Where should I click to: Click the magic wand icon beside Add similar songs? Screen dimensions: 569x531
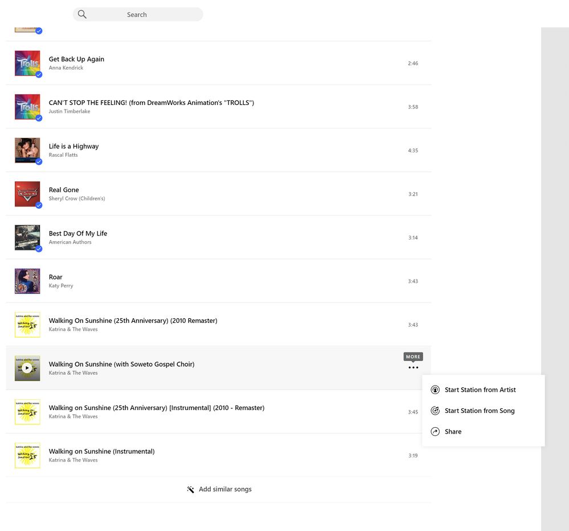(x=191, y=489)
